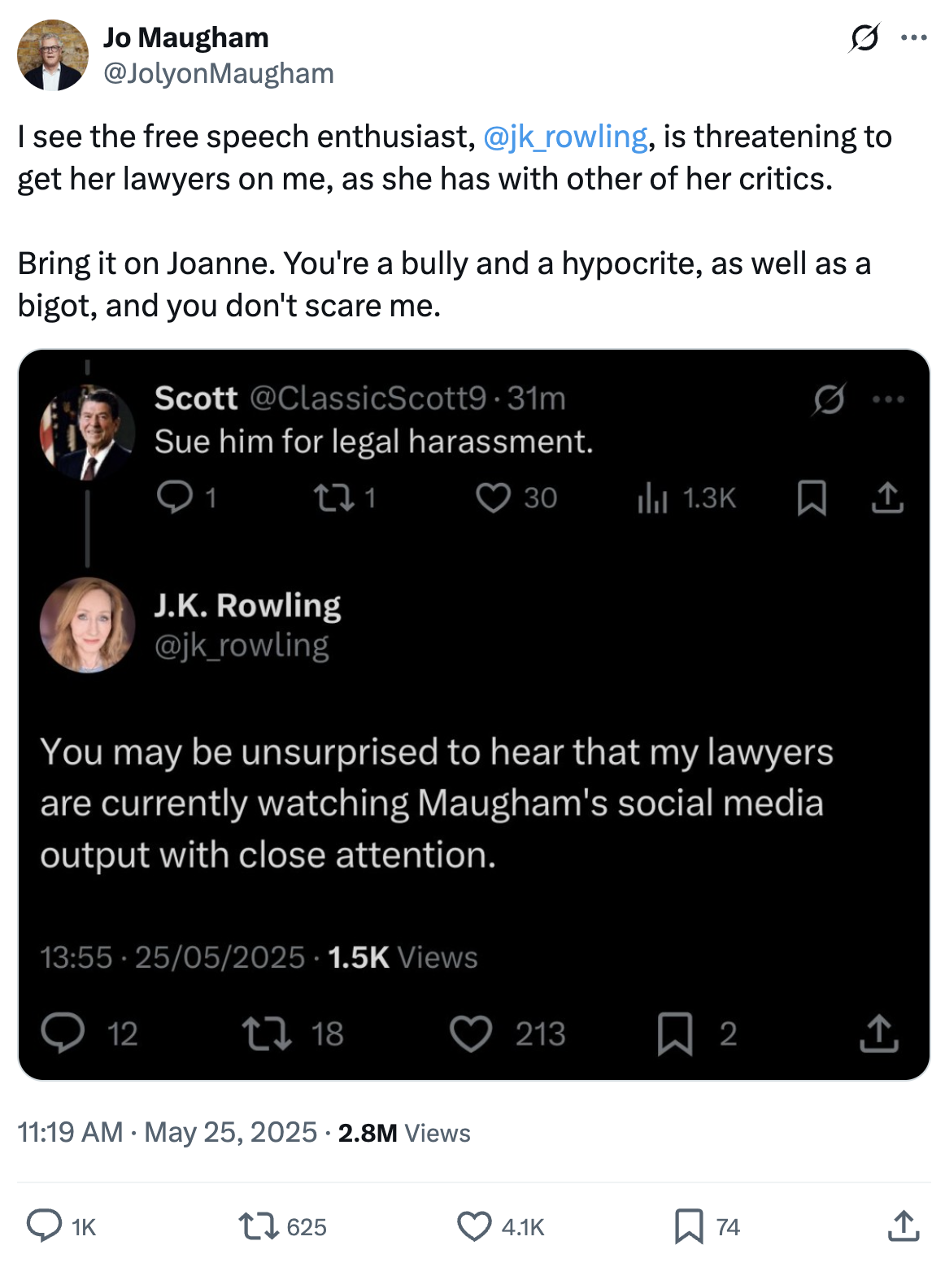The width and height of the screenshot is (945, 1267).
Task: Like the main post with 4.1K likes
Action: pos(474,1226)
